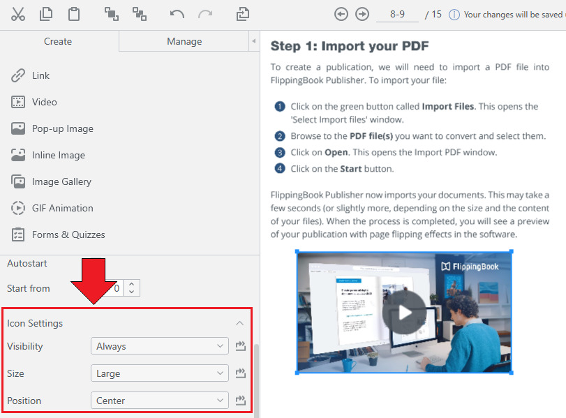
Task: Add Forms & Quizzes element
Action: 58,234
